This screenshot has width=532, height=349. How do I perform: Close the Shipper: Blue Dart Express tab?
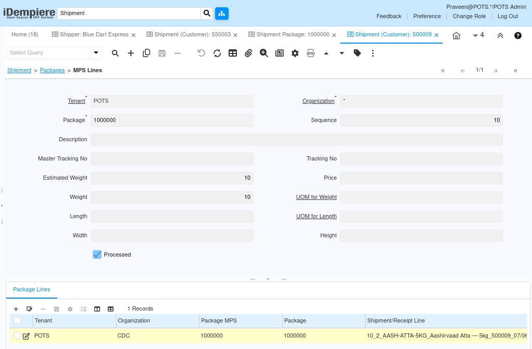point(134,35)
